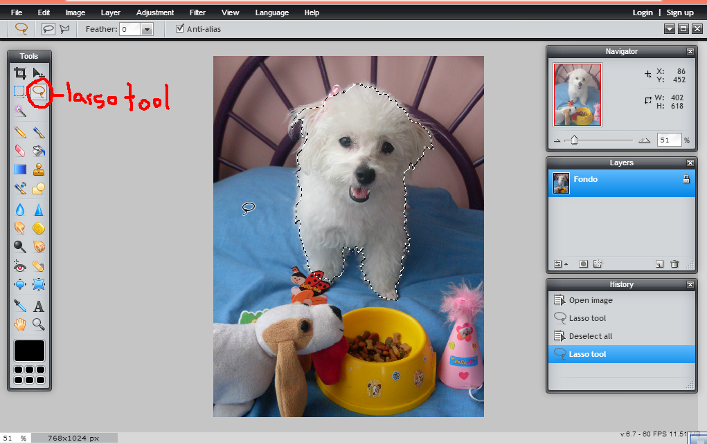Screen dimensions: 707x444
Task: Open the main foreground color swatch
Action: 29,351
